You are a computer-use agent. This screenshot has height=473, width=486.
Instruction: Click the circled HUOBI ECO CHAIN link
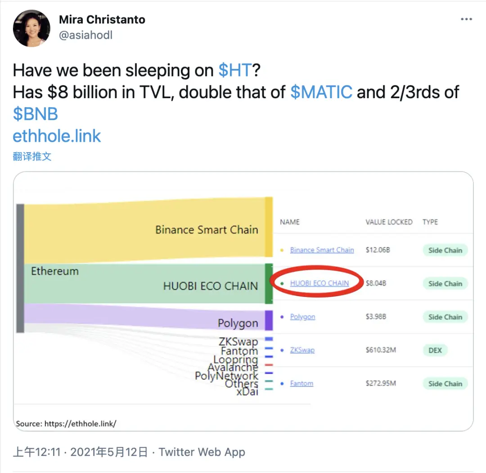point(319,283)
